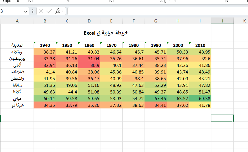Click inside the formula bar input field
This screenshot has width=248, height=152.
155,11
